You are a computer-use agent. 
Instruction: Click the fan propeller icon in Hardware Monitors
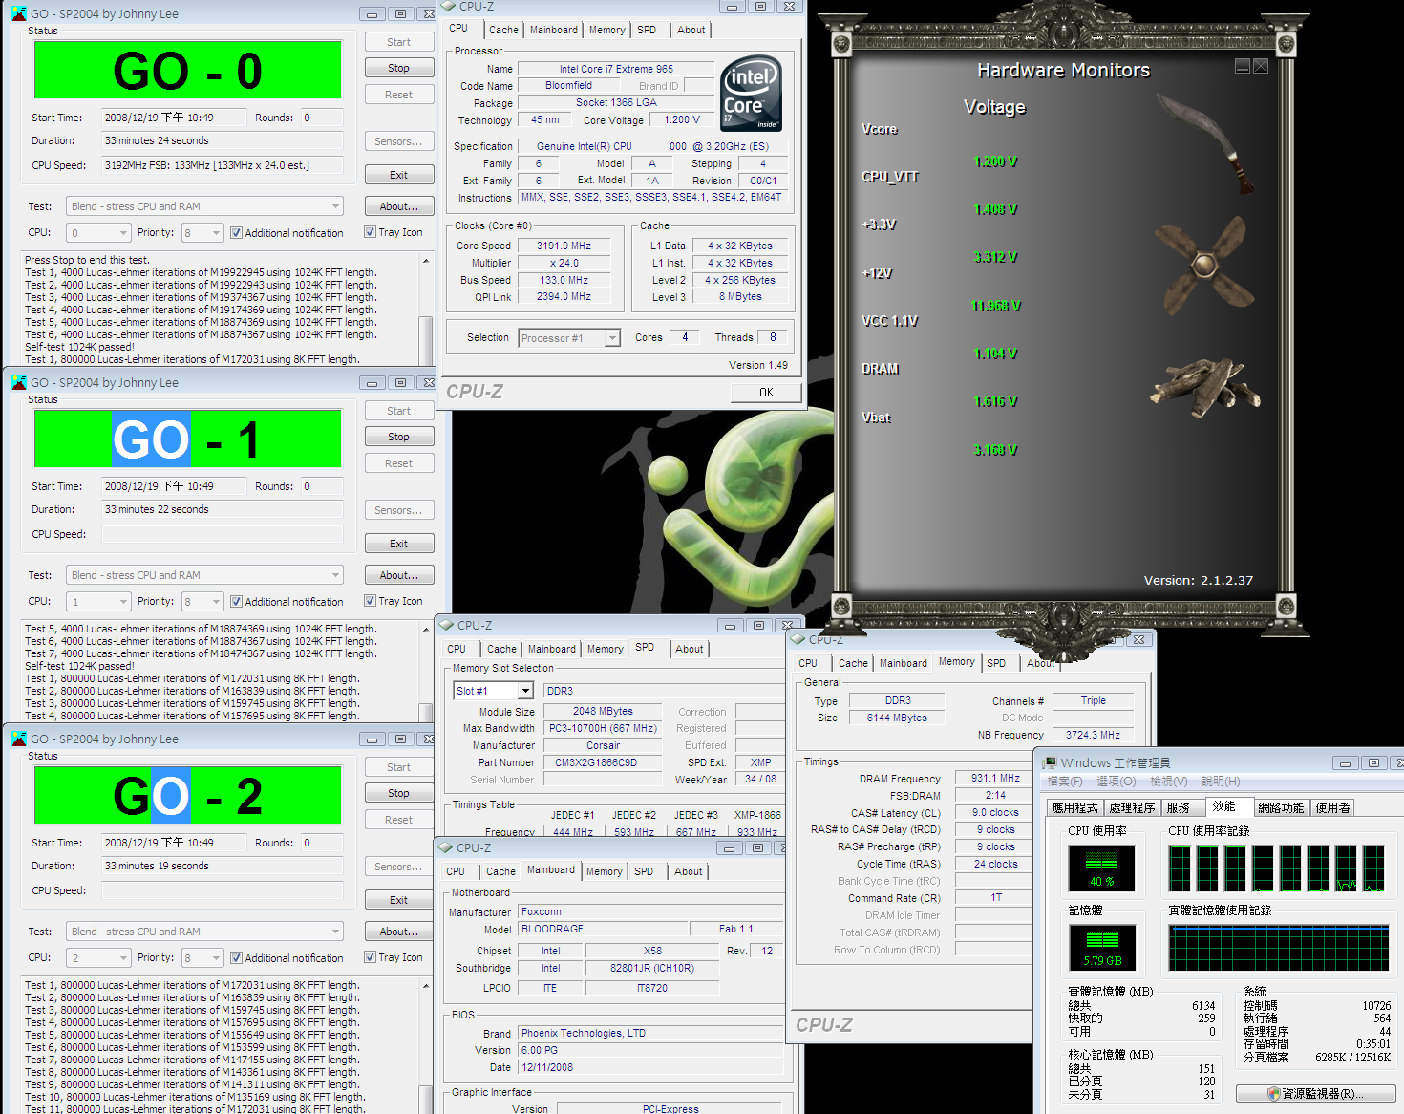coord(1203,265)
